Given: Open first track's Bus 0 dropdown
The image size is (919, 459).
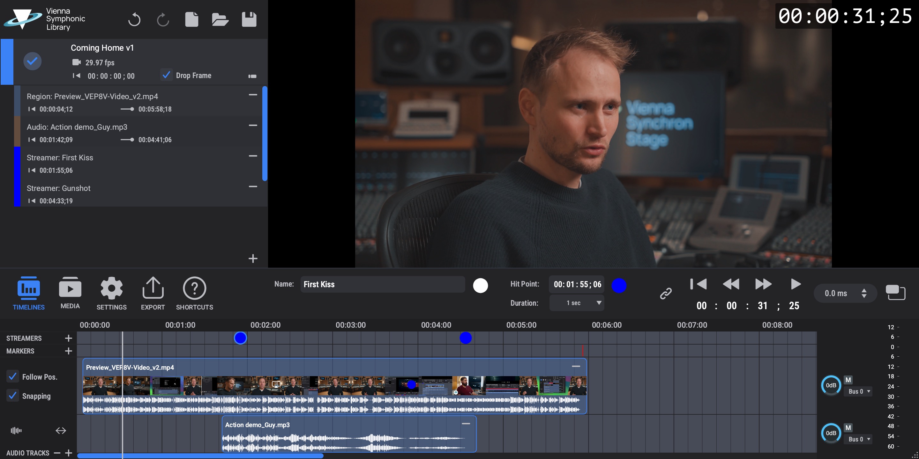Looking at the screenshot, I should coord(859,391).
